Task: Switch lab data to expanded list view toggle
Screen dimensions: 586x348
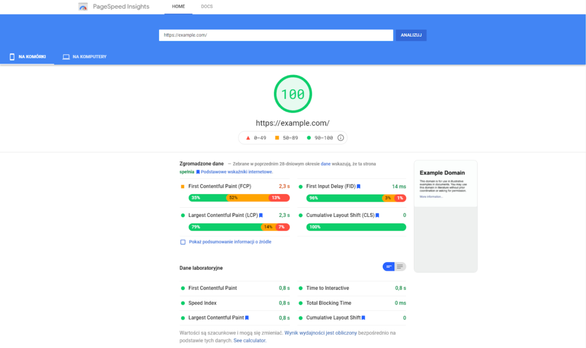Action: point(400,267)
